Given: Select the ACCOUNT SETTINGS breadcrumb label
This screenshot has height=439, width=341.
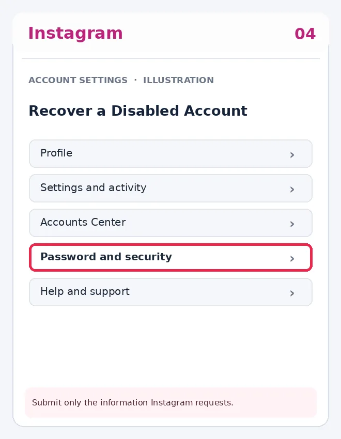Looking at the screenshot, I should (78, 80).
